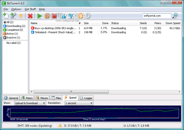Select the Downloading (2) category

coord(14,26)
